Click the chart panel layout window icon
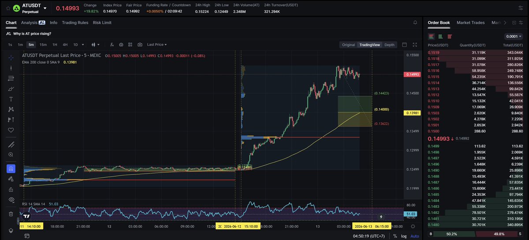529x240 pixels. tap(405, 44)
